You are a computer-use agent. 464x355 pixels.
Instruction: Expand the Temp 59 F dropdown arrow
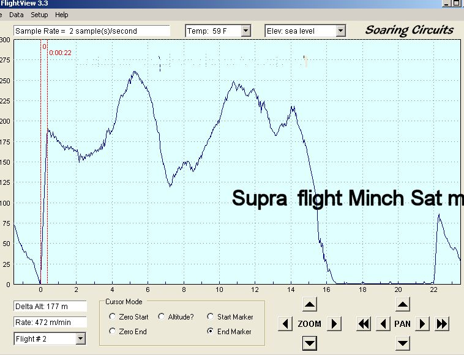(x=245, y=31)
